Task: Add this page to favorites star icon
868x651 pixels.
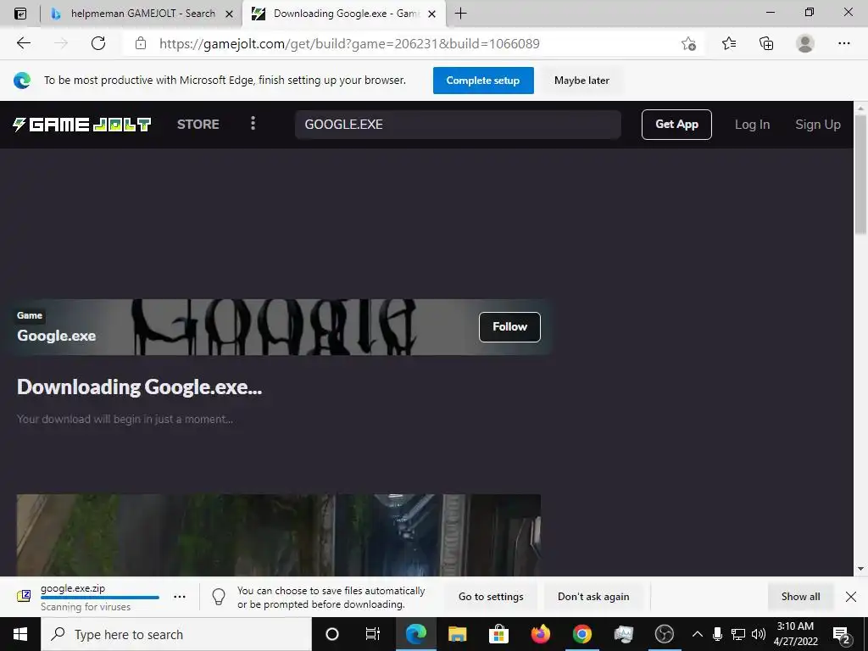Action: tap(688, 44)
